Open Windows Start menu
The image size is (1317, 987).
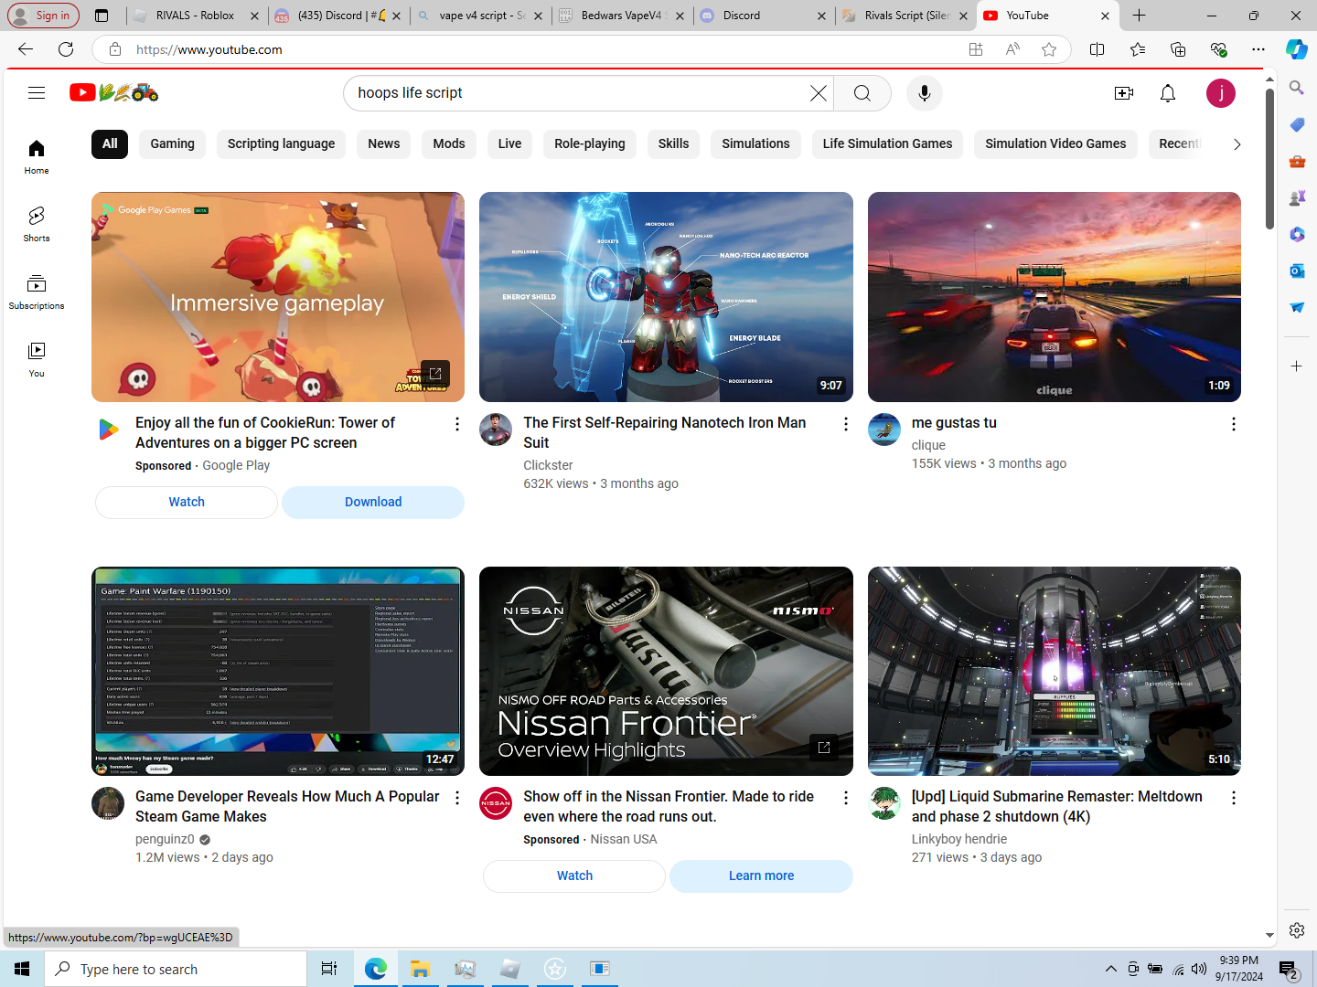[22, 969]
